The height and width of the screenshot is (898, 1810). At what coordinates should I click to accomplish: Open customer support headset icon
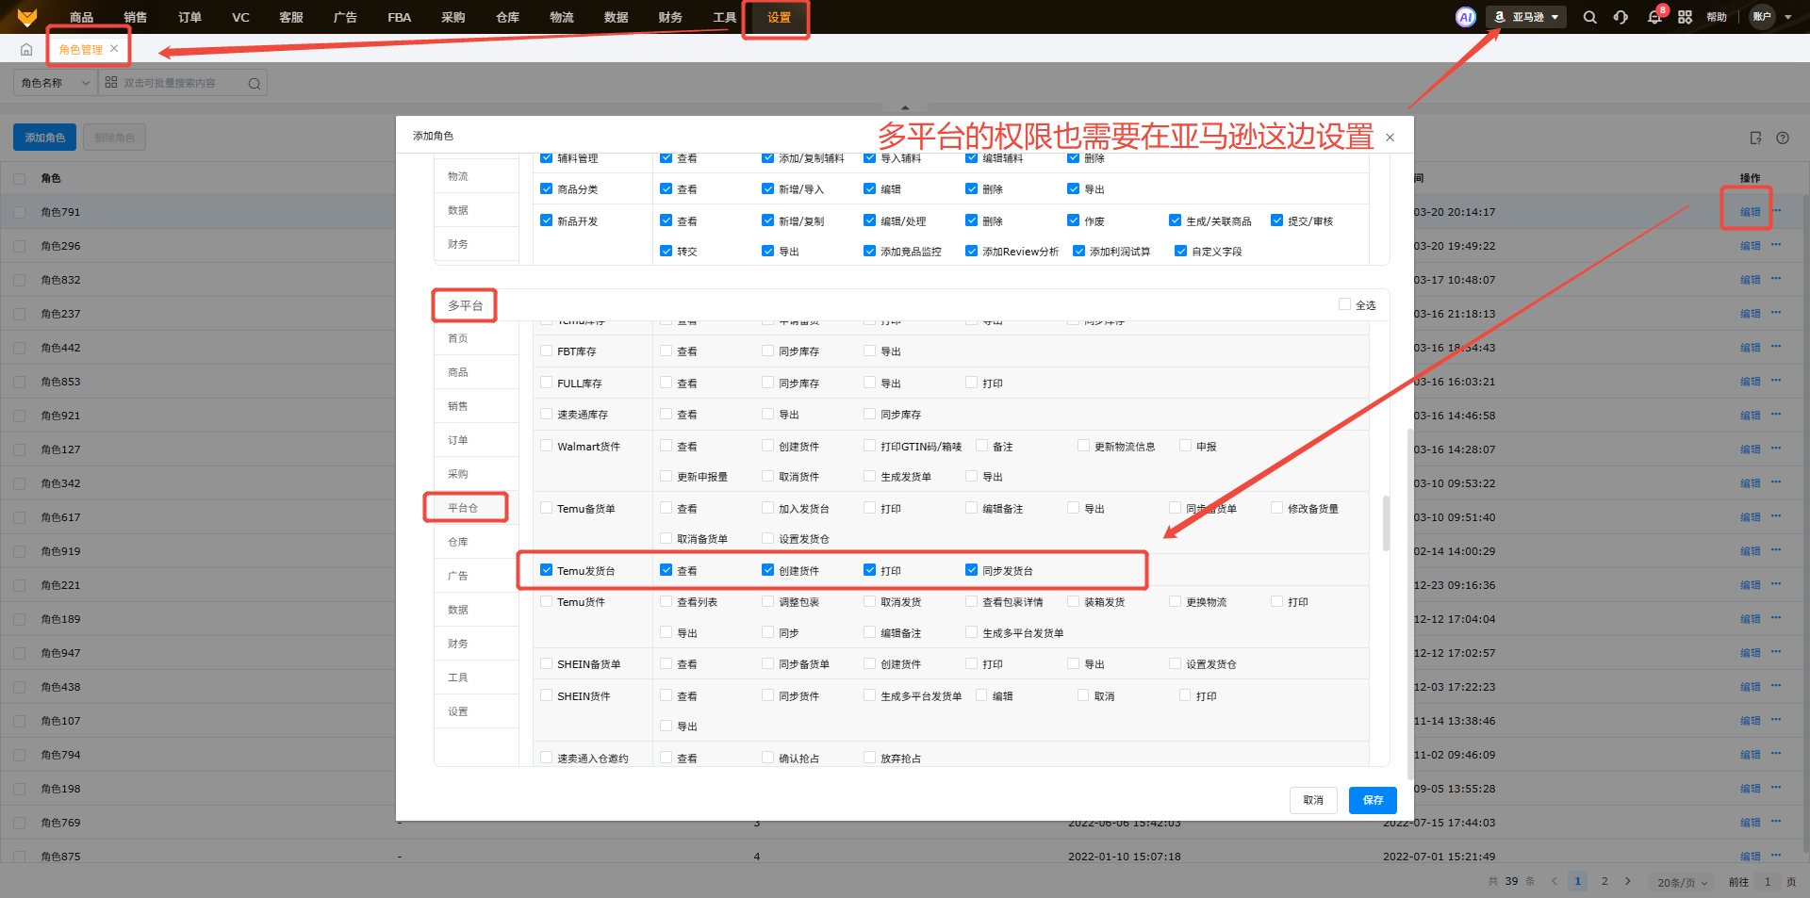pyautogui.click(x=1621, y=17)
